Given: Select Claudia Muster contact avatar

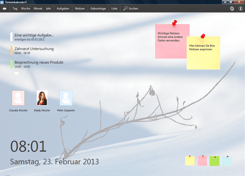Looking at the screenshot, I should 18,98.
